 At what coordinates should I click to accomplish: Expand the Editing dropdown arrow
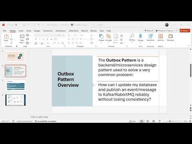(132, 42)
